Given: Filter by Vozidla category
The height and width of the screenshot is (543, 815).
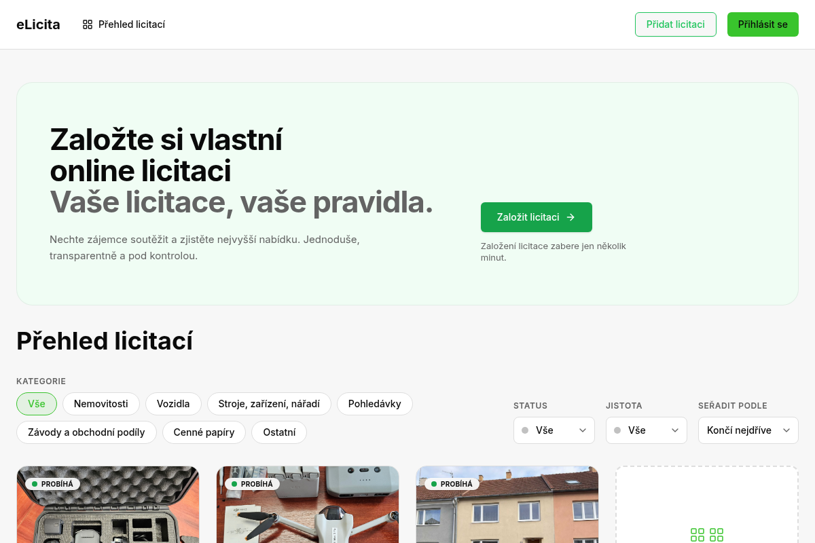Looking at the screenshot, I should pyautogui.click(x=173, y=404).
